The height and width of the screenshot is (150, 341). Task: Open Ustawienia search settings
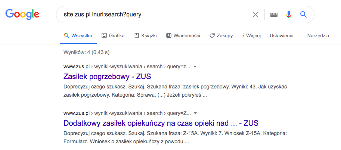click(x=282, y=36)
